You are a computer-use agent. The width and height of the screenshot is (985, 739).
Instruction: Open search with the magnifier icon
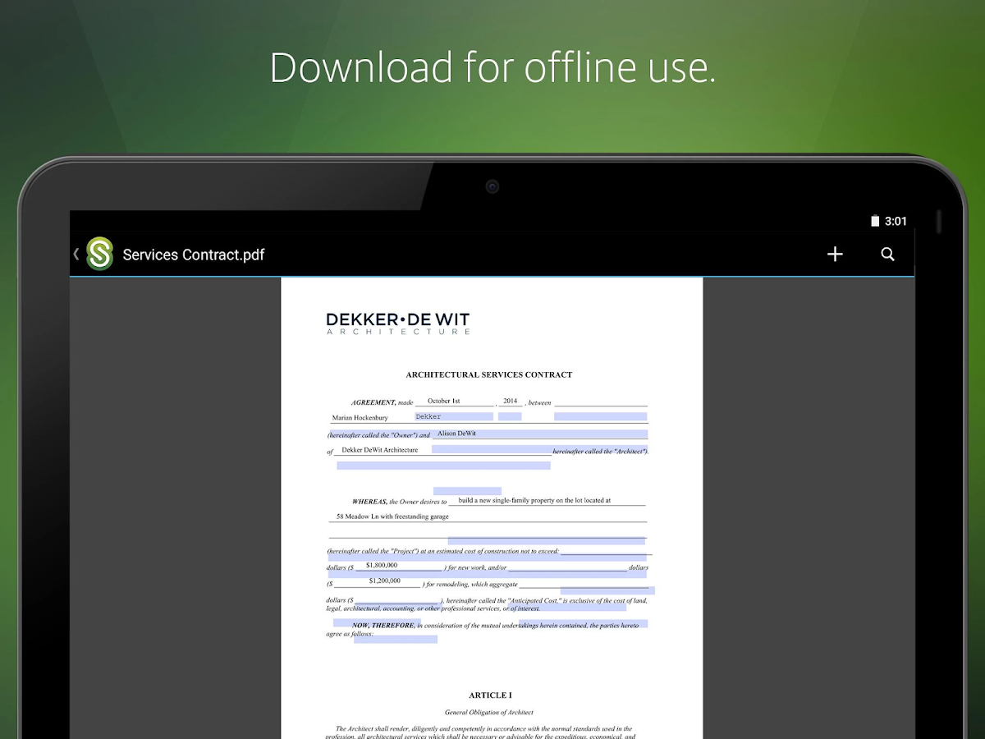pos(887,255)
